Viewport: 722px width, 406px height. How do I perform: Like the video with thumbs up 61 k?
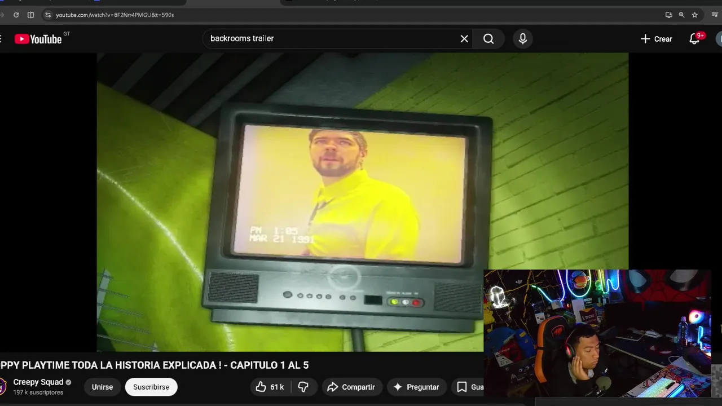pyautogui.click(x=270, y=387)
